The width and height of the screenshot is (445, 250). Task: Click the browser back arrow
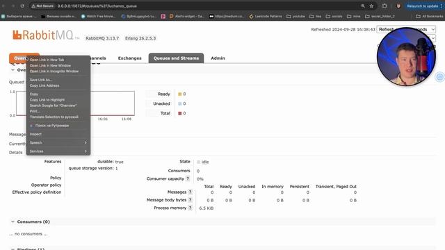4,6
